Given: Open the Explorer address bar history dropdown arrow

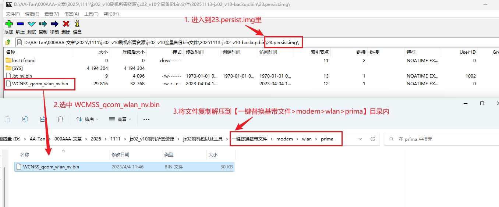Looking at the screenshot, I should pyautogui.click(x=360, y=139).
